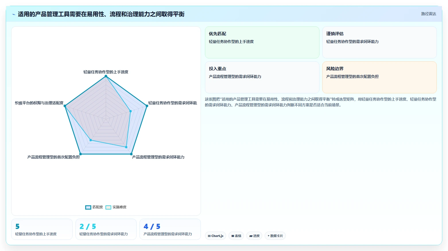The height and width of the screenshot is (251, 448).
Task: Toggle the 匹配度 legend swatch
Action: pyautogui.click(x=88, y=207)
